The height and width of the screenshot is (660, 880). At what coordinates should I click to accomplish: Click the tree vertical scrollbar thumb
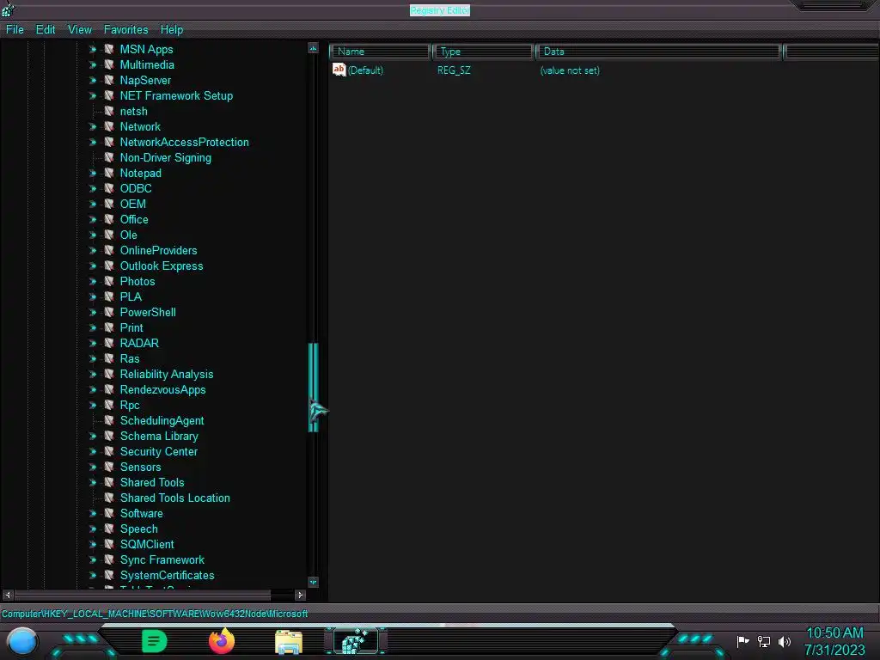pos(313,388)
